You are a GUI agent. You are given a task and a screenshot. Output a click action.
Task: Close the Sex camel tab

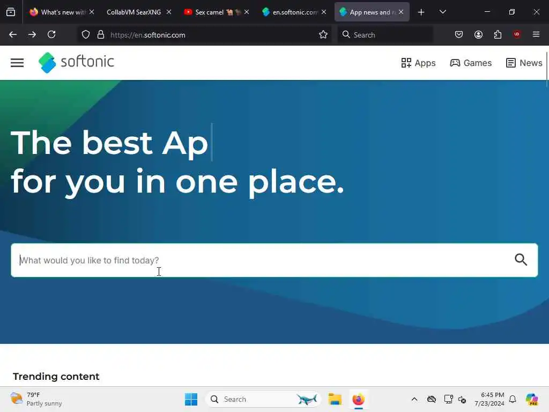point(247,12)
